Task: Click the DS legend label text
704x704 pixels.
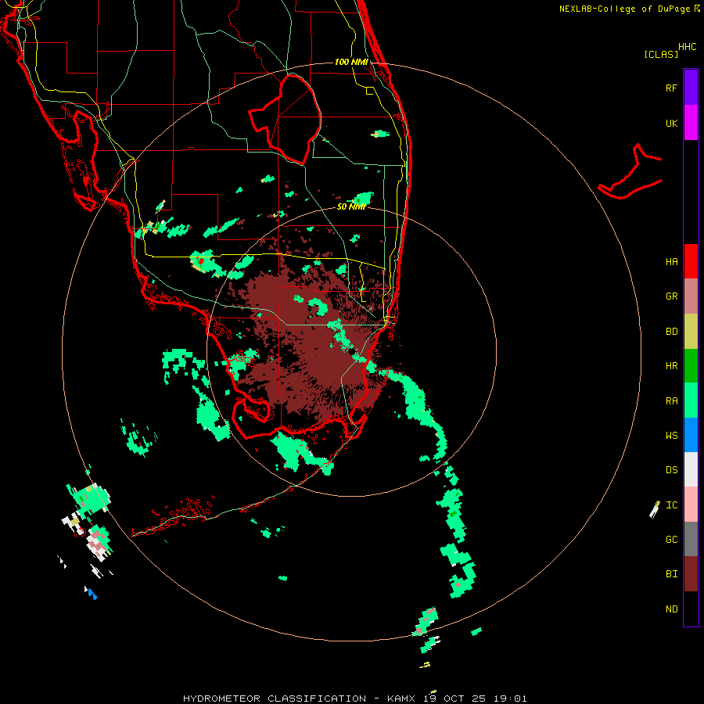Action: pyautogui.click(x=671, y=470)
